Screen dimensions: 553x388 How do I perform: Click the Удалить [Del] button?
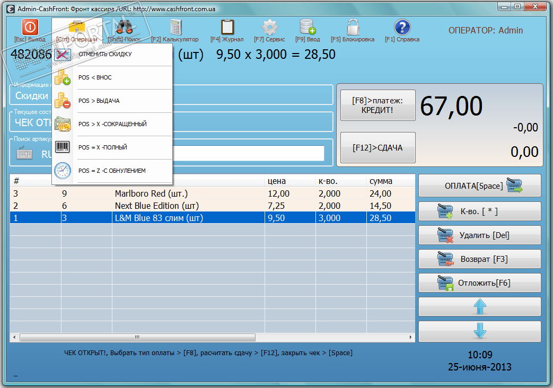(x=480, y=235)
